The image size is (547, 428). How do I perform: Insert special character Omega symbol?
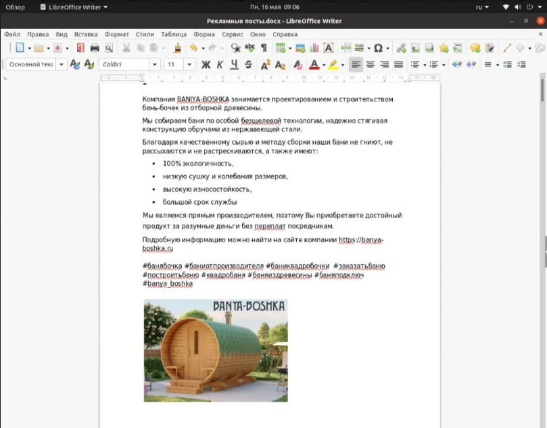[x=378, y=48]
